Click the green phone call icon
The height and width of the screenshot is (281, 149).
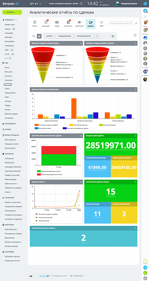145,273
